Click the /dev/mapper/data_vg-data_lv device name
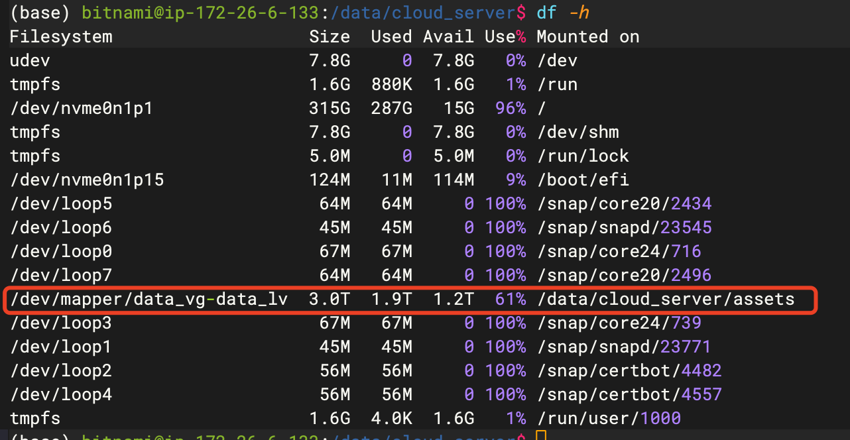Viewport: 850px width, 440px height. point(149,300)
